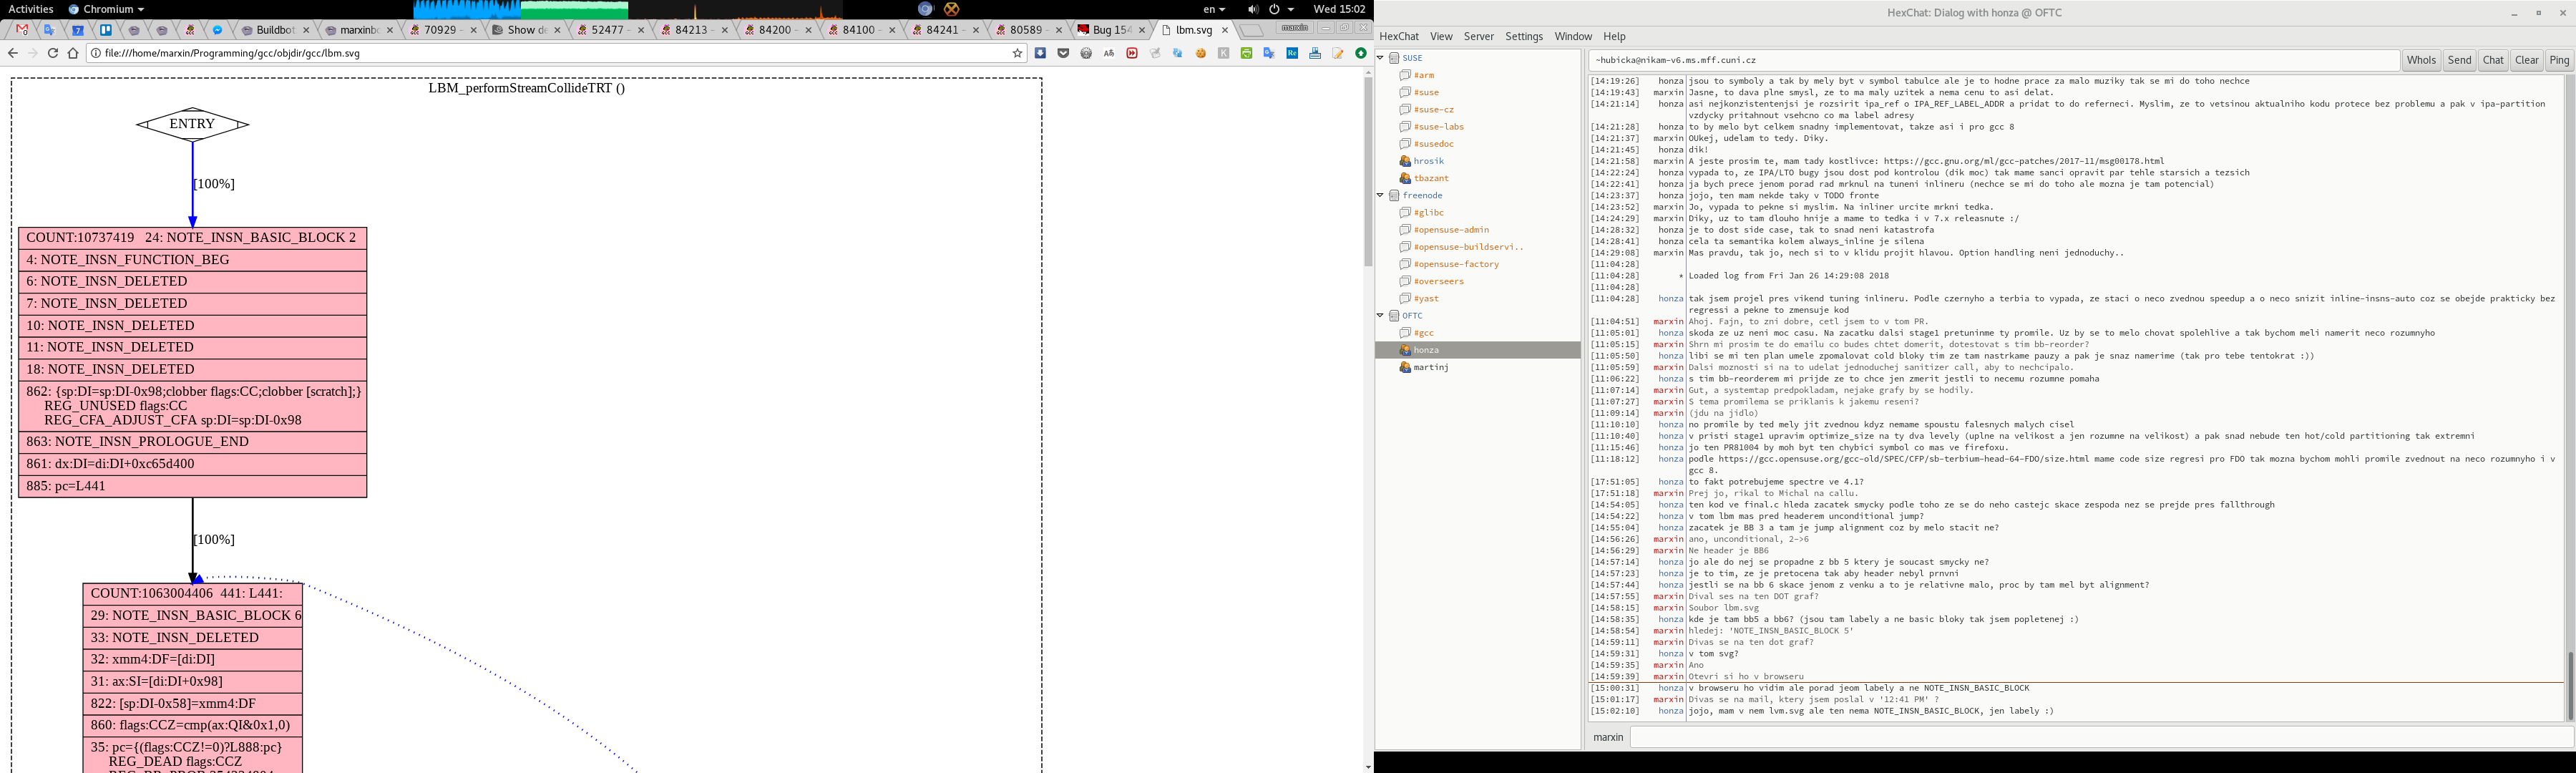2576x773 pixels.
Task: Open the pinned Gmail tab
Action: 22,30
